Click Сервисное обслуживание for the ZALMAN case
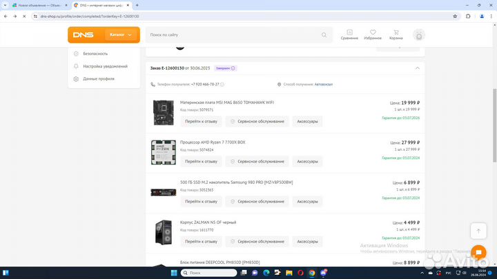 coord(257,241)
